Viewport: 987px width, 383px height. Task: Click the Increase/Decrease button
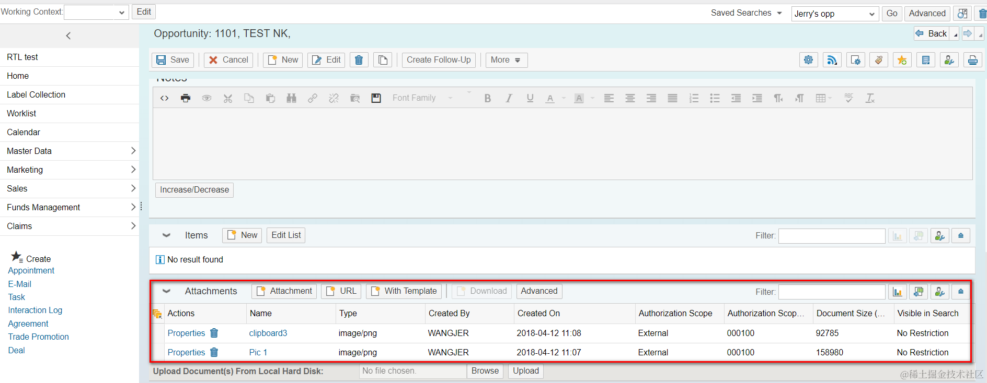pos(194,190)
